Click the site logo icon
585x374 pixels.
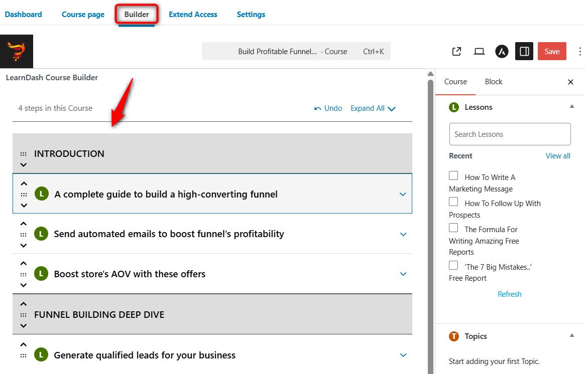point(17,51)
